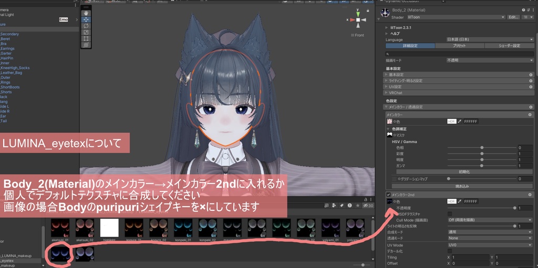Click the shader Edit... button
The width and height of the screenshot is (538, 268).
pyautogui.click(x=514, y=17)
